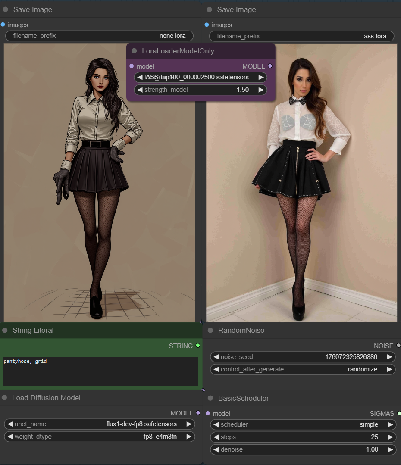The image size is (401, 465).
Task: Edit the 'none lora' filename_prefix field
Action: [99, 36]
